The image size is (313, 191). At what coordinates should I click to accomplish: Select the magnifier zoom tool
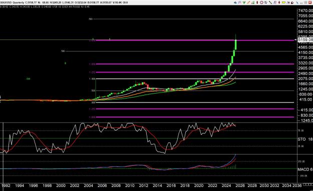pos(239,2)
